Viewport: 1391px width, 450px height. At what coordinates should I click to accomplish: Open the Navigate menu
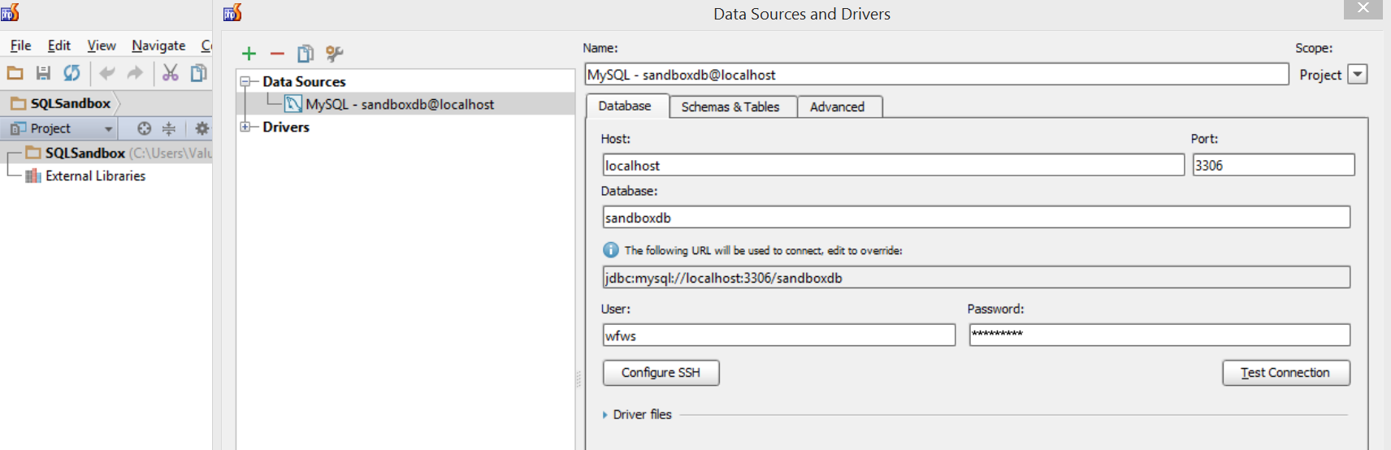click(158, 45)
